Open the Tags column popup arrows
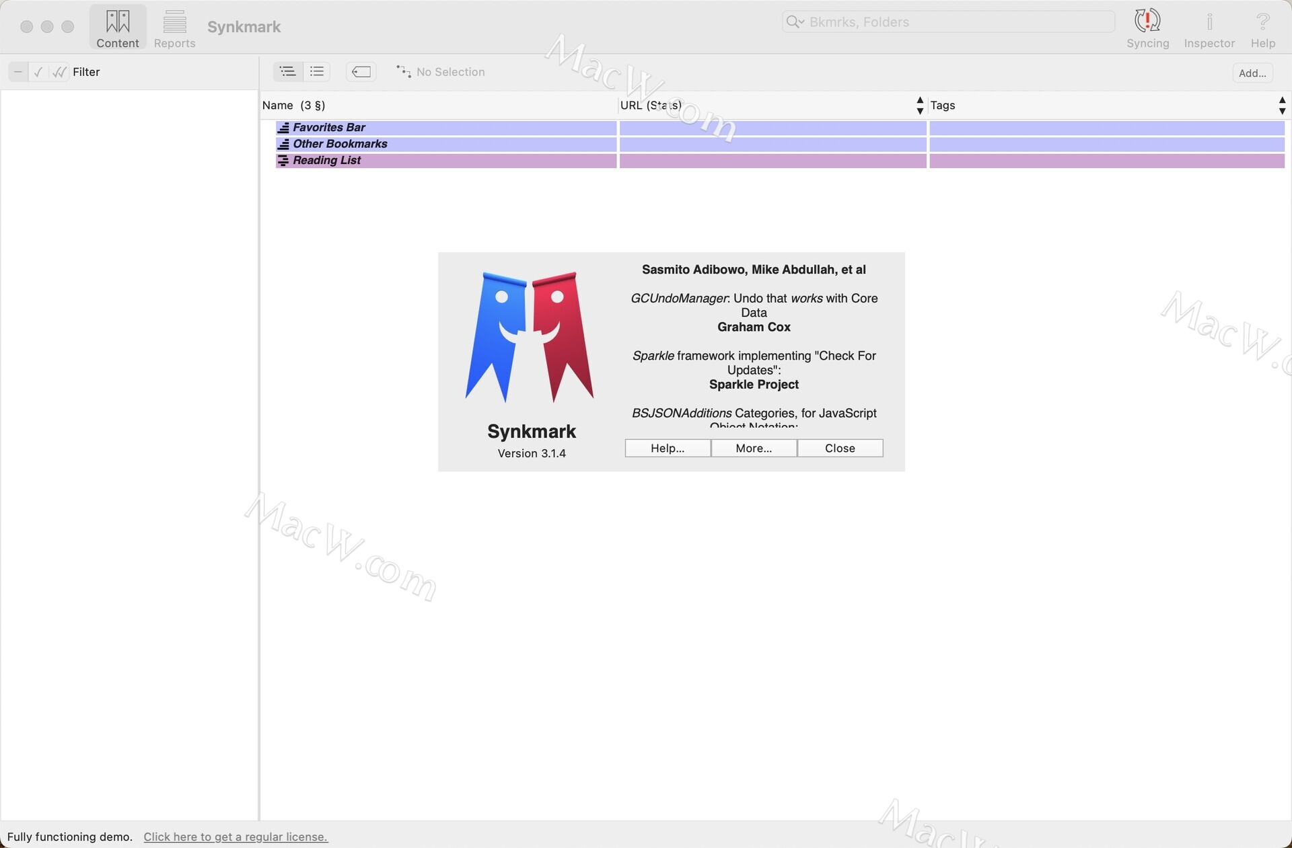Screen dimensions: 1292x848 (1282, 106)
